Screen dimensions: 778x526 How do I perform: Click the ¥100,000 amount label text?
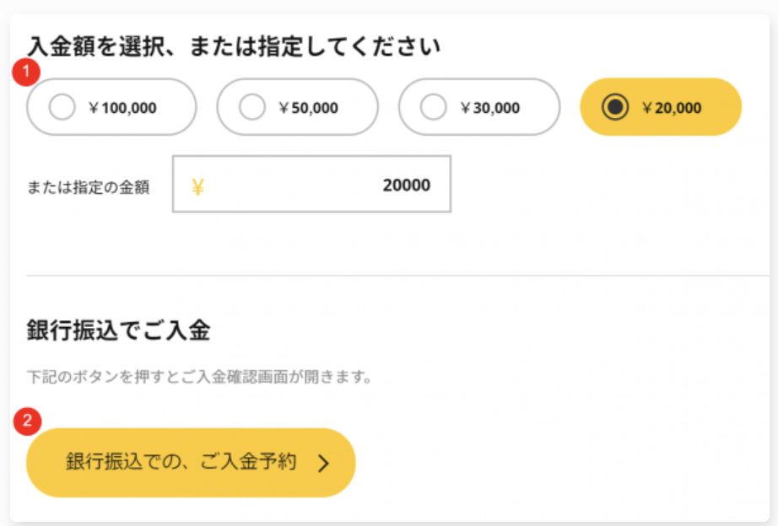click(122, 108)
